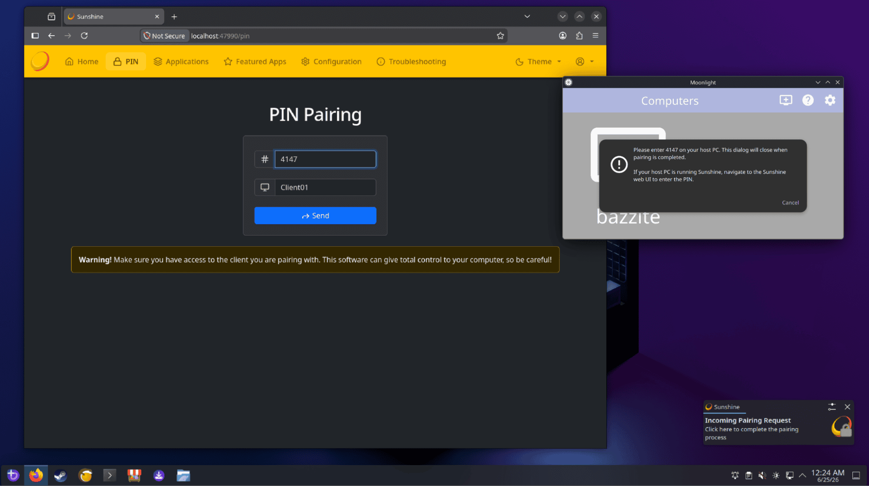Open the yellow Sunshine-like taskbar app

point(86,476)
